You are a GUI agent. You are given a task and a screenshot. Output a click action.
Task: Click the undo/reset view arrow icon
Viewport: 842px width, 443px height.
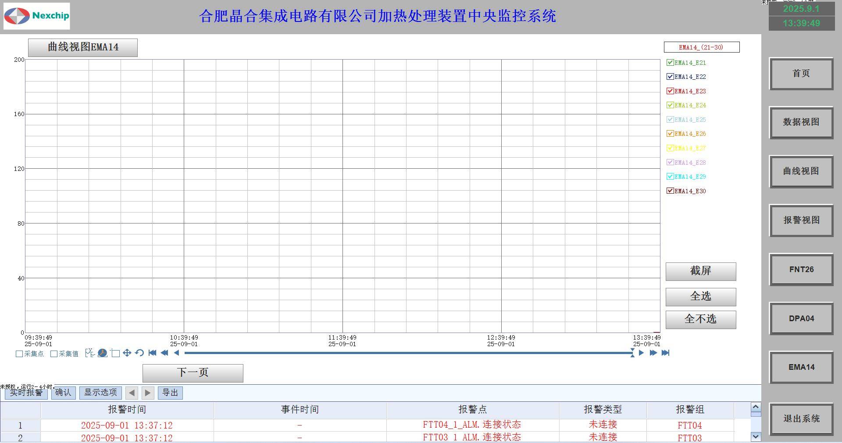[x=139, y=353]
